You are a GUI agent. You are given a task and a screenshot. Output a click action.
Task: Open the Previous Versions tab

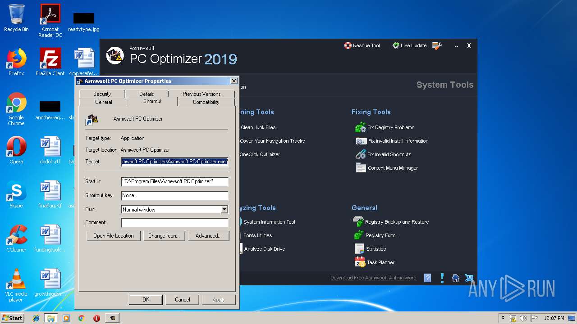201,94
